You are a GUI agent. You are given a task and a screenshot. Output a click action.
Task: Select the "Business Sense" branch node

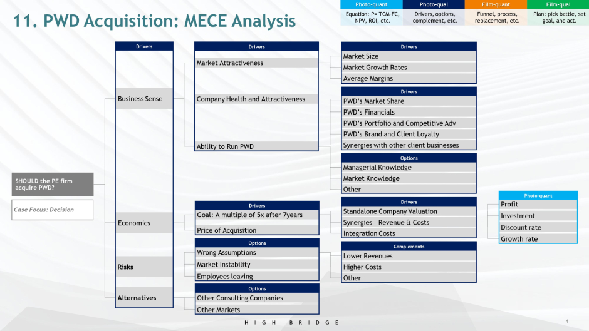[144, 99]
